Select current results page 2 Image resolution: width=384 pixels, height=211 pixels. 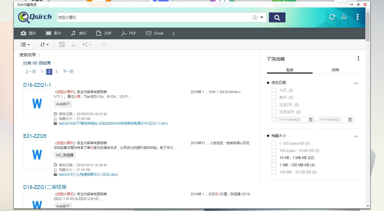pyautogui.click(x=49, y=72)
